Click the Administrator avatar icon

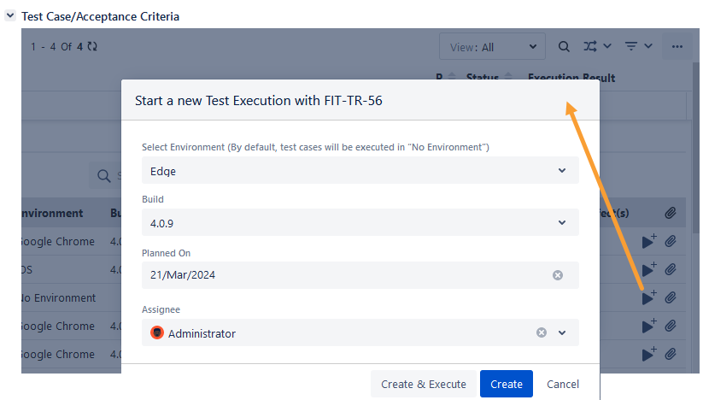coord(157,332)
